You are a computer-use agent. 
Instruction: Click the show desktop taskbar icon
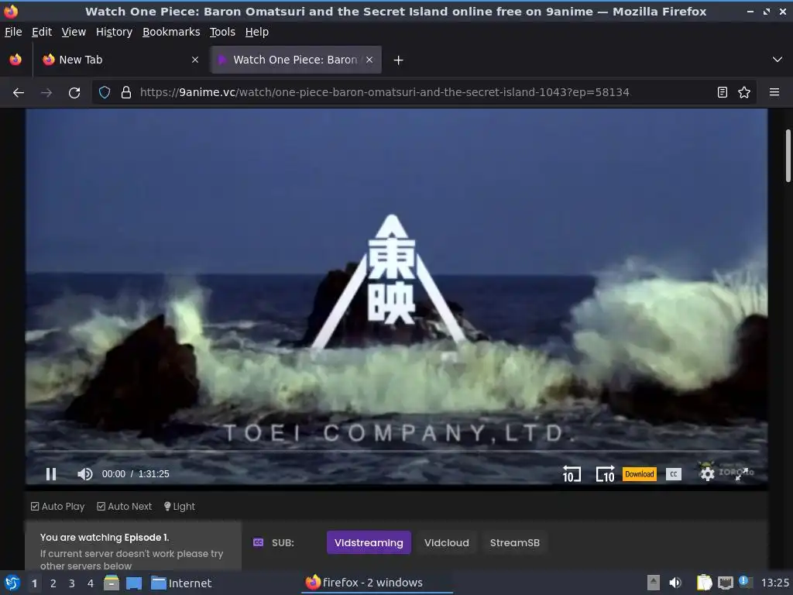click(134, 583)
